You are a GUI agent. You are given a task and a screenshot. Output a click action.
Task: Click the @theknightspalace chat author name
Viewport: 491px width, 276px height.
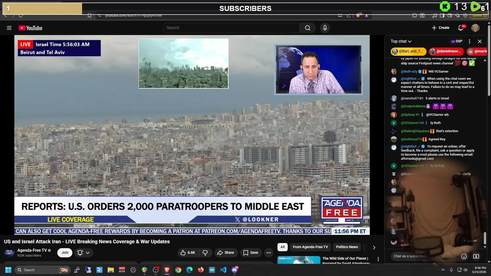pyautogui.click(x=415, y=131)
